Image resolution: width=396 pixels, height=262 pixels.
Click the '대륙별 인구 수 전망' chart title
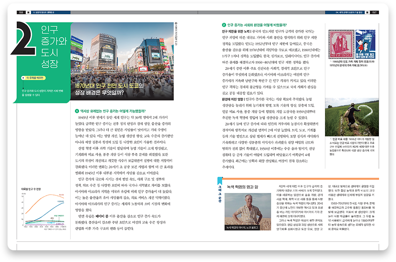point(31,189)
